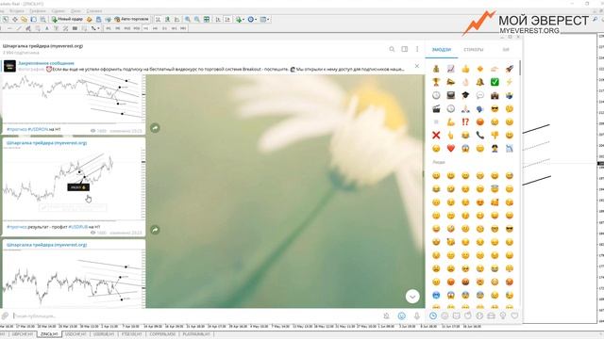
Task: Switch to the FTSE100,H1 chart tab
Action: [x=132, y=334]
